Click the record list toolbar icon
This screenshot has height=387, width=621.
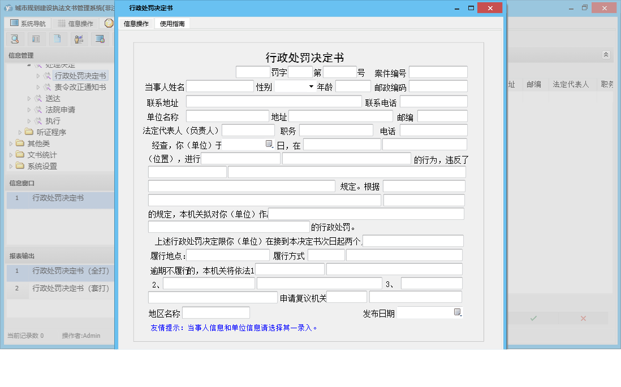(x=36, y=39)
